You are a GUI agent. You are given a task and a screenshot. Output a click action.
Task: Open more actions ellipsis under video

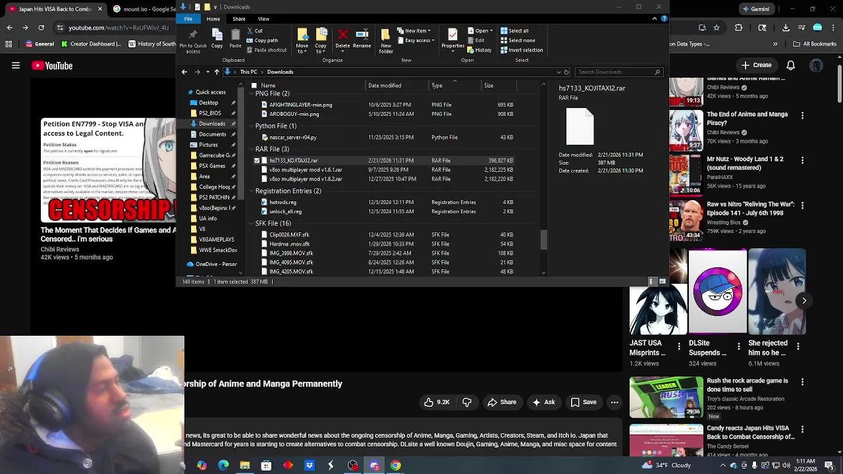click(x=614, y=402)
